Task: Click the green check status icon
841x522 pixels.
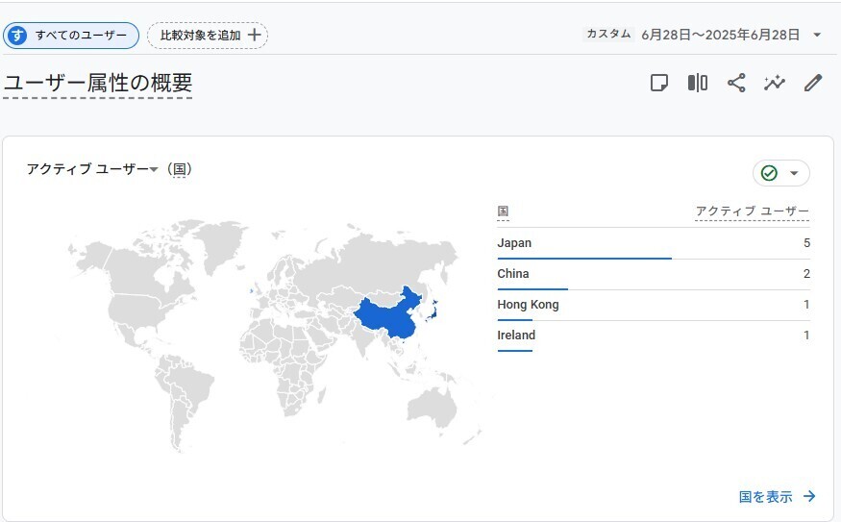Action: 769,173
